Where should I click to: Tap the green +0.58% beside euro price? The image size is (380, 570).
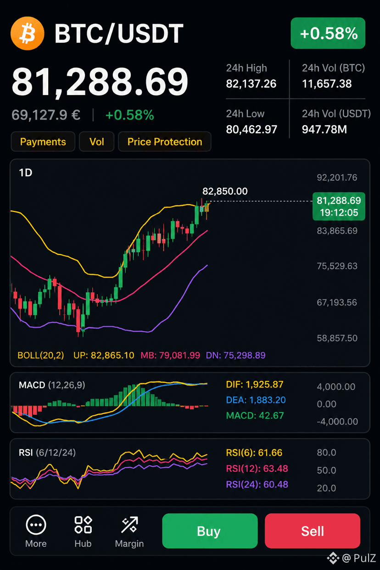pos(129,115)
